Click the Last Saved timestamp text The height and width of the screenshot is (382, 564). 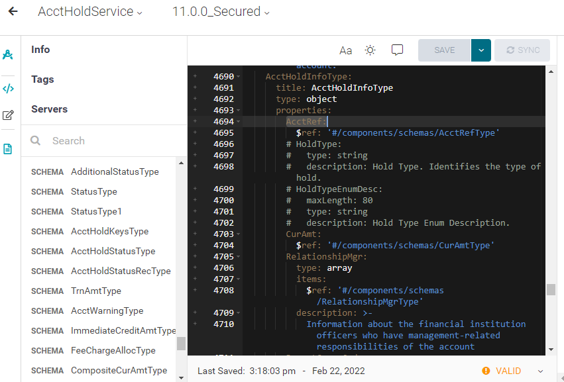click(x=281, y=371)
